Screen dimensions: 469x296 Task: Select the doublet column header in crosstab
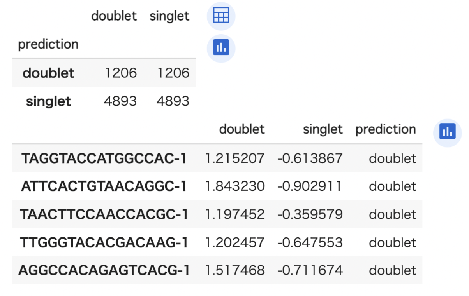pyautogui.click(x=114, y=16)
